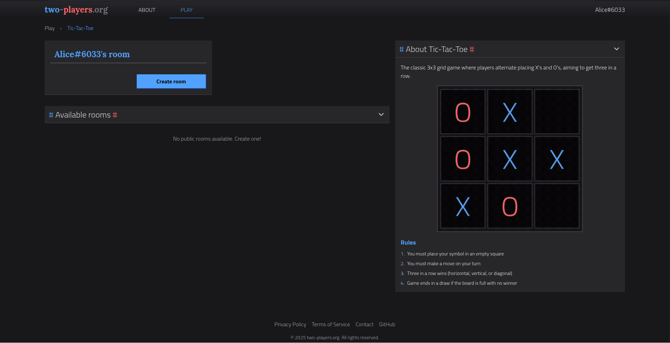The image size is (670, 343).
Task: Collapse the About Tic-Tac-Toe panel
Action: click(x=616, y=49)
